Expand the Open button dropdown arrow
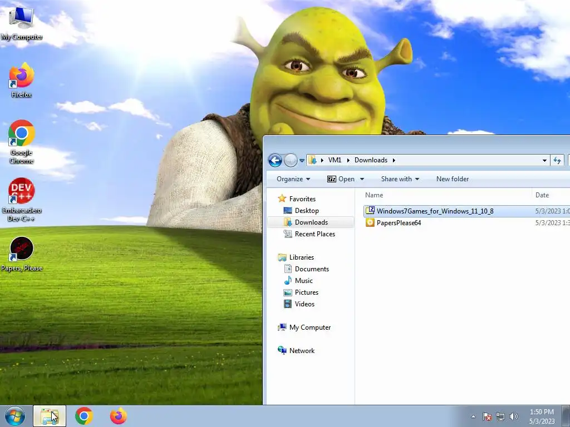This screenshot has width=570, height=427. (362, 179)
